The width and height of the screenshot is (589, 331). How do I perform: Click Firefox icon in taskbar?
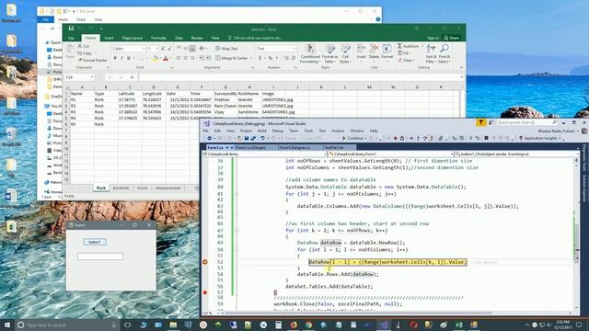click(x=294, y=325)
